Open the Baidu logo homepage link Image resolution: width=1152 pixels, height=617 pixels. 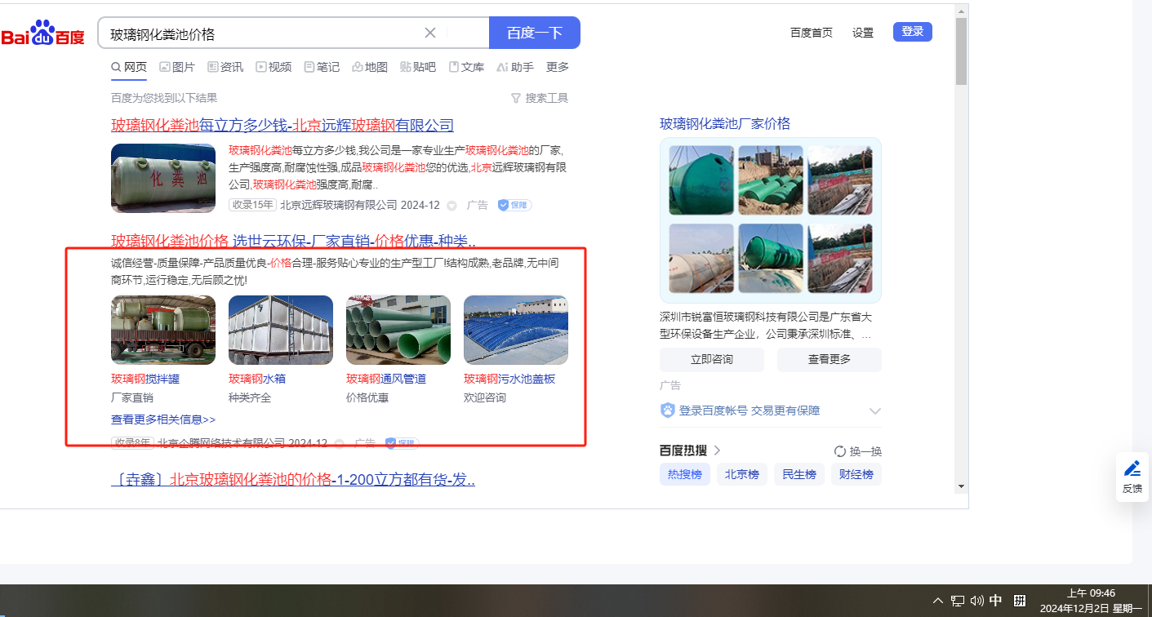point(42,33)
